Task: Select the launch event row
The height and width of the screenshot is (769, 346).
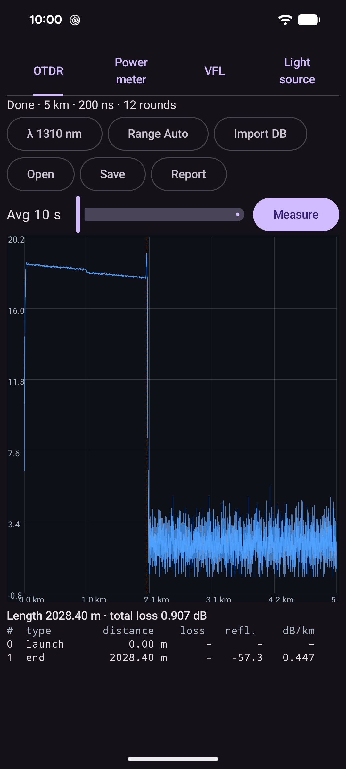Action: click(161, 644)
